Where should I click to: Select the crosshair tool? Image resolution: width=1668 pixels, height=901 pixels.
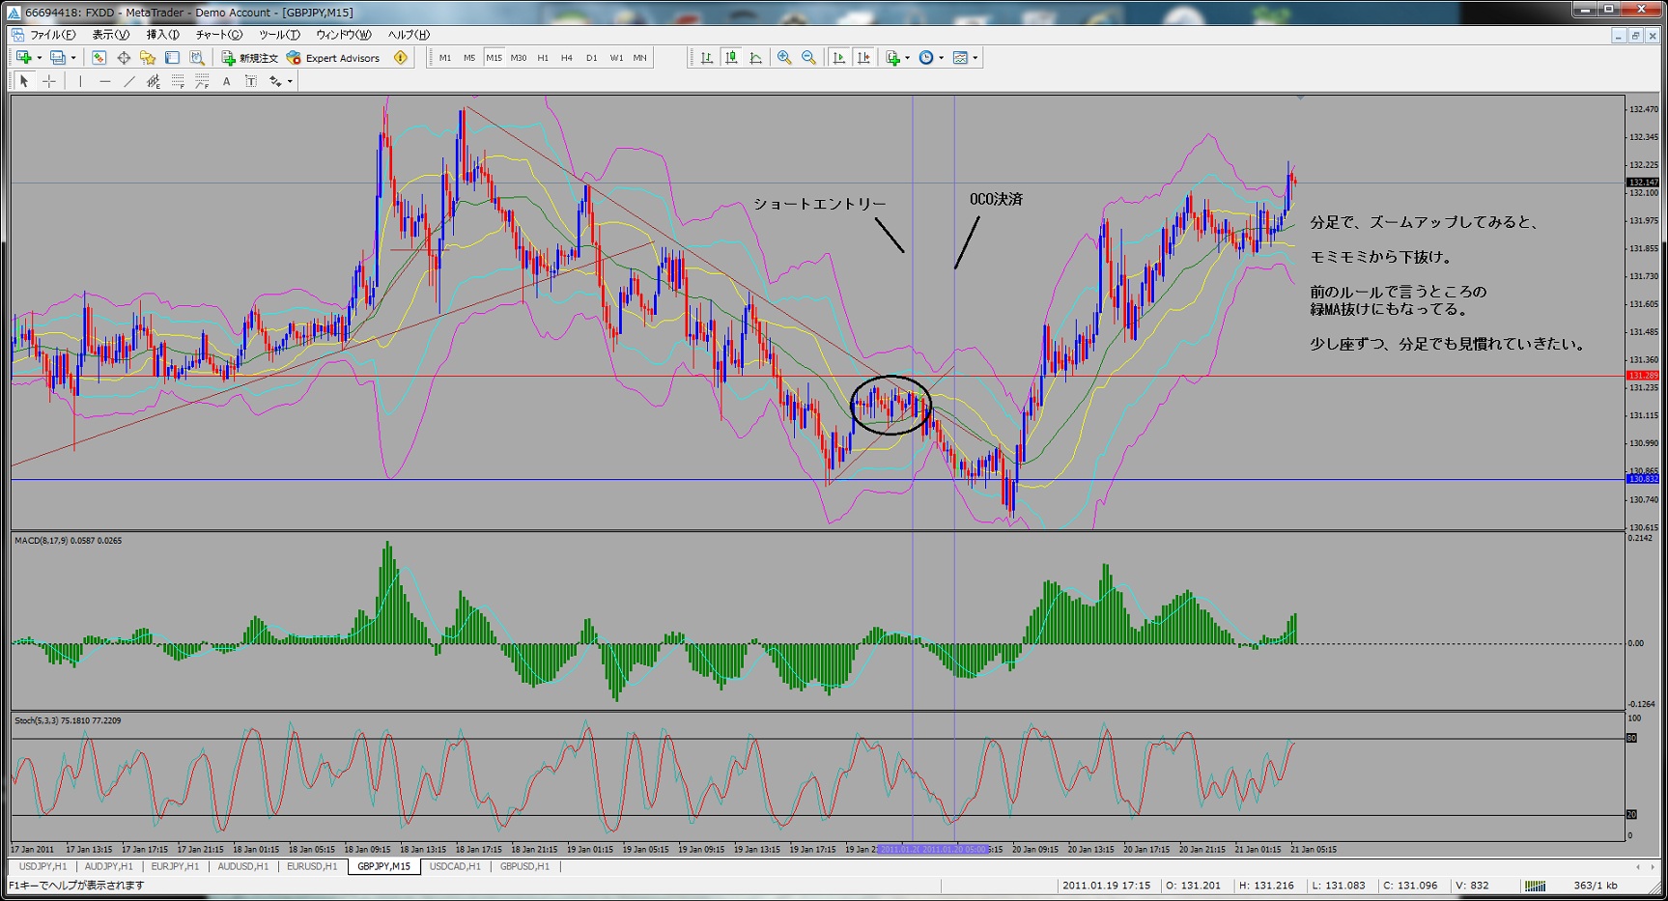pyautogui.click(x=49, y=82)
